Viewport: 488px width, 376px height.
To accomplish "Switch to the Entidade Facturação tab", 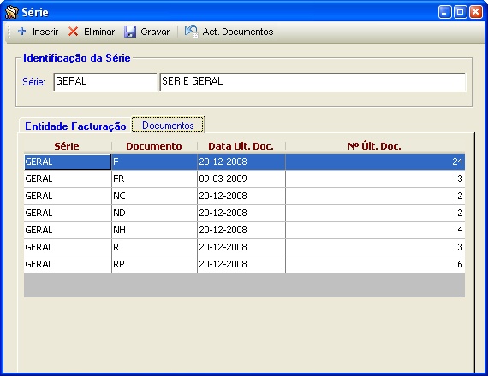I will click(x=75, y=126).
